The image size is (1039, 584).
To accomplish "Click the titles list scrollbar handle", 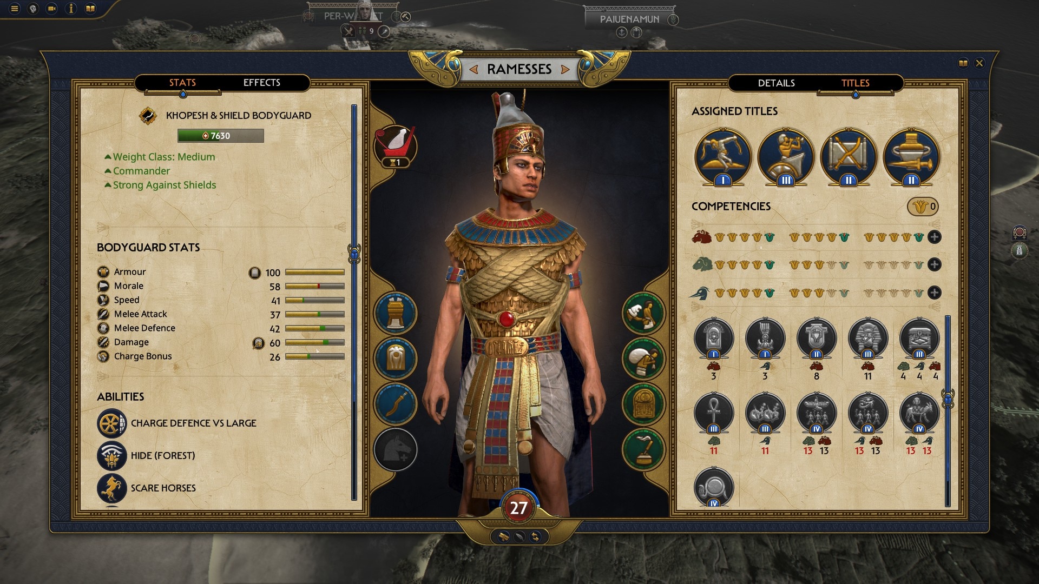I will (948, 399).
